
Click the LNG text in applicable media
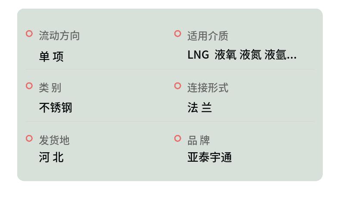point(198,55)
